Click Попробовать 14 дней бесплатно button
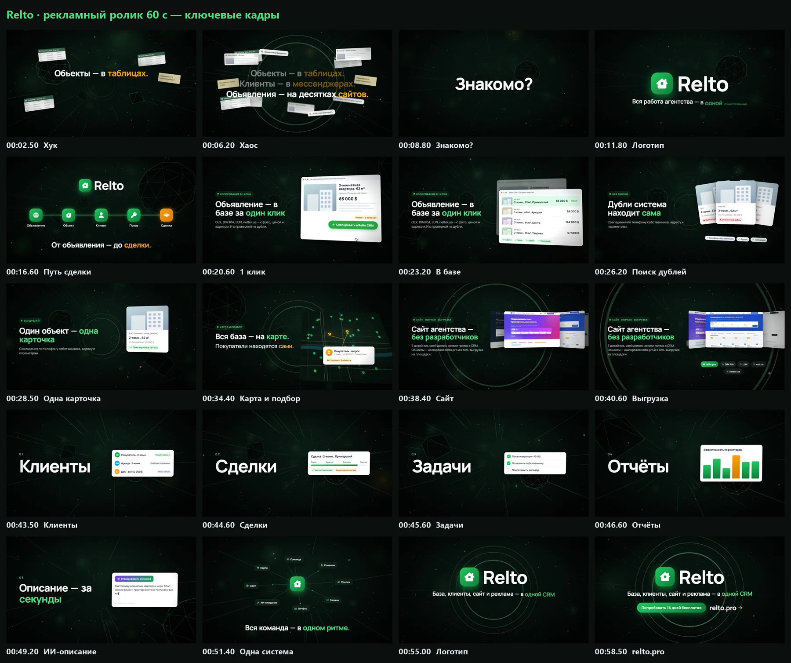791x663 pixels. pos(671,608)
